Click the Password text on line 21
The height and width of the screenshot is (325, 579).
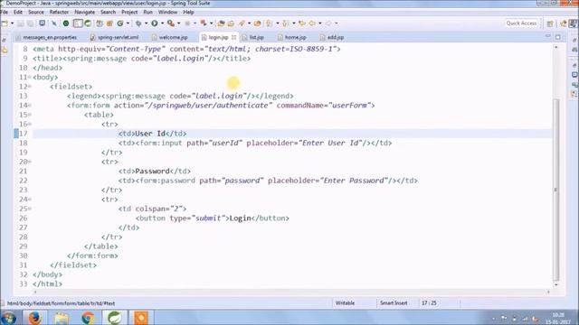coord(152,172)
